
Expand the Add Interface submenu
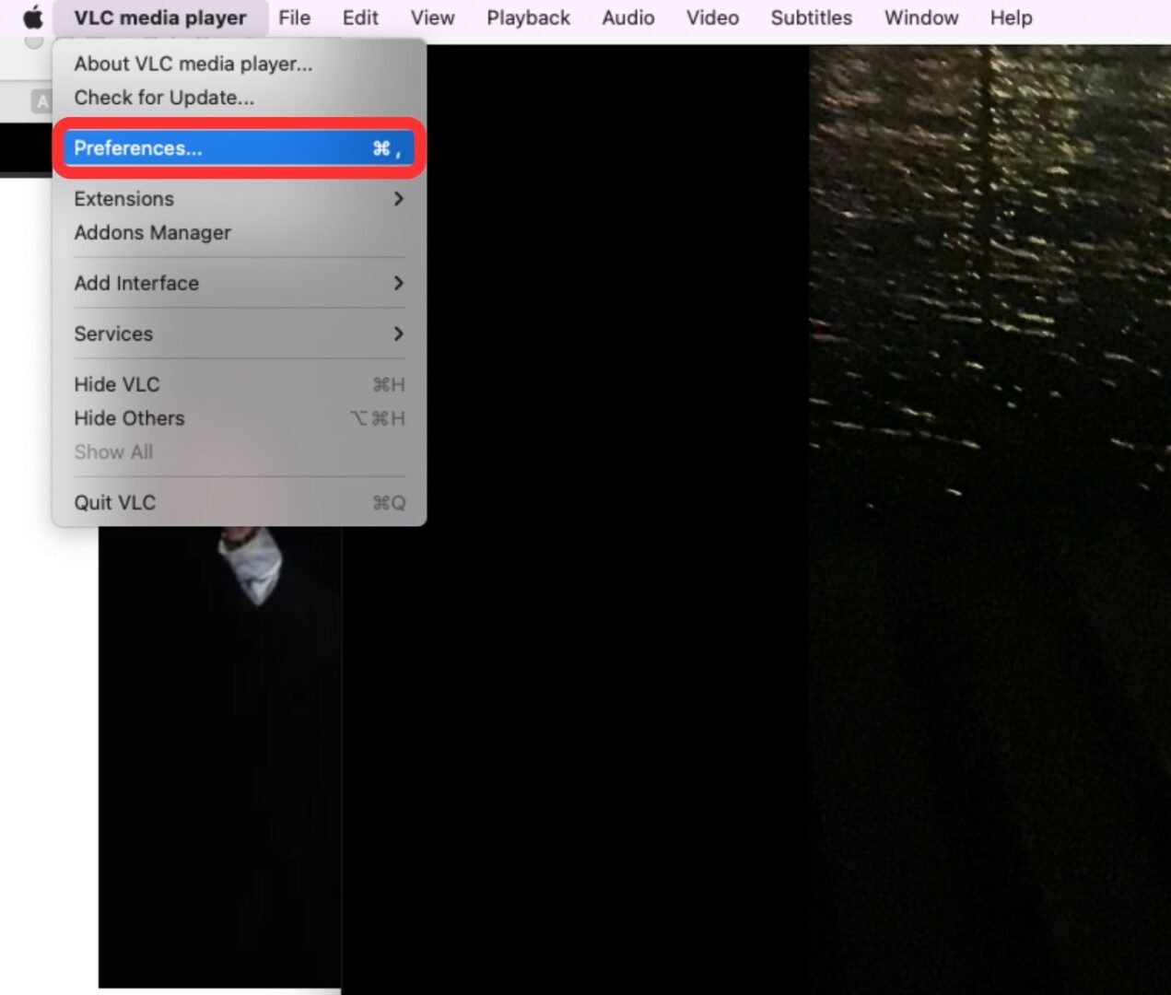(136, 283)
